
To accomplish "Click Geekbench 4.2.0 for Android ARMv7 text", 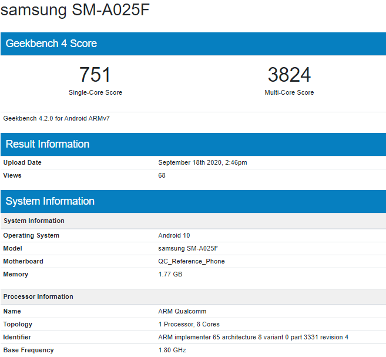I will click(x=56, y=118).
